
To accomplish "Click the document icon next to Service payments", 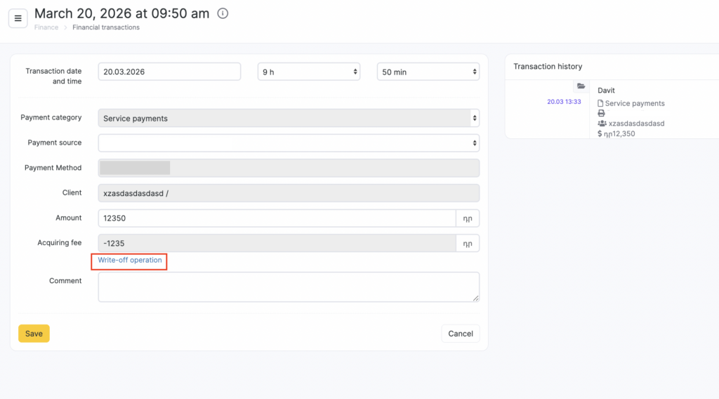I will (600, 103).
